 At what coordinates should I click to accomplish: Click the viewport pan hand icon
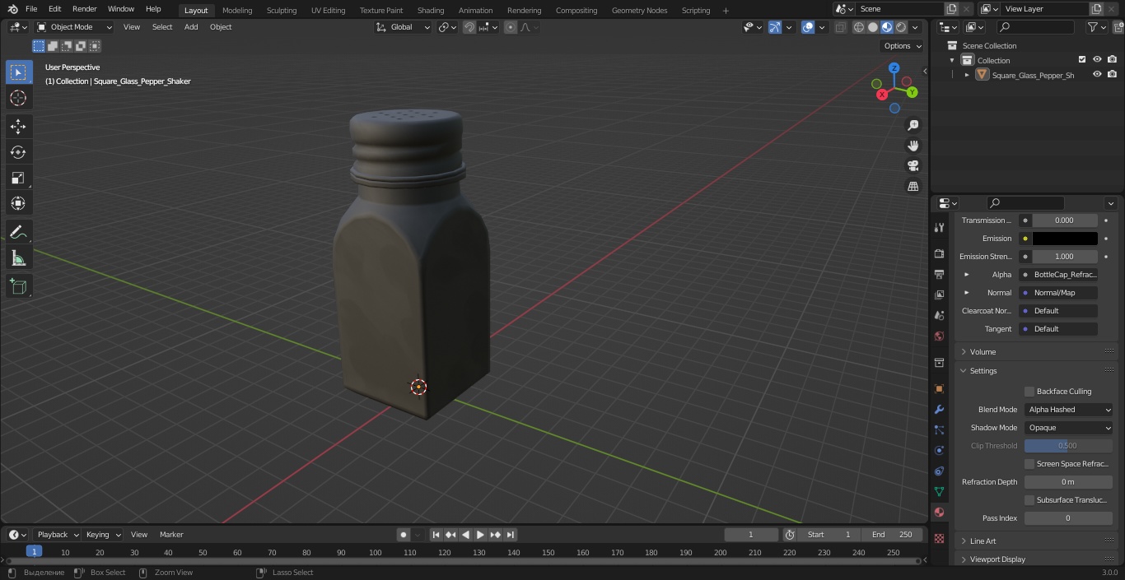click(x=913, y=146)
